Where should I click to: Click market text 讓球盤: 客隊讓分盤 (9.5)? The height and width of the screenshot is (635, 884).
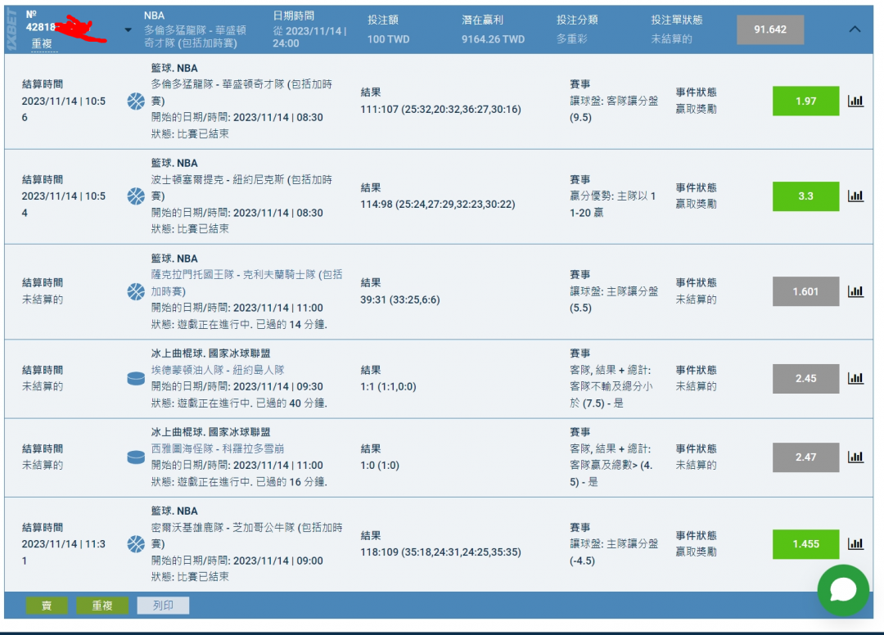click(x=614, y=110)
